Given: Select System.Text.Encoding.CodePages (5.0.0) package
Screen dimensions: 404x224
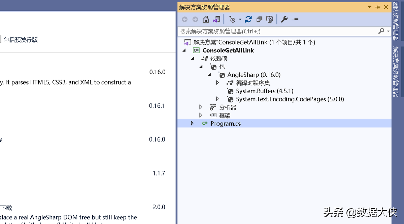Looking at the screenshot, I should tap(290, 99).
